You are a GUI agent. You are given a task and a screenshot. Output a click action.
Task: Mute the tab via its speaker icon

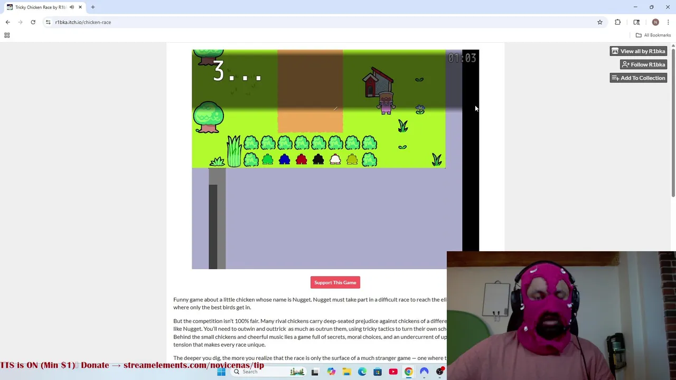pyautogui.click(x=72, y=7)
